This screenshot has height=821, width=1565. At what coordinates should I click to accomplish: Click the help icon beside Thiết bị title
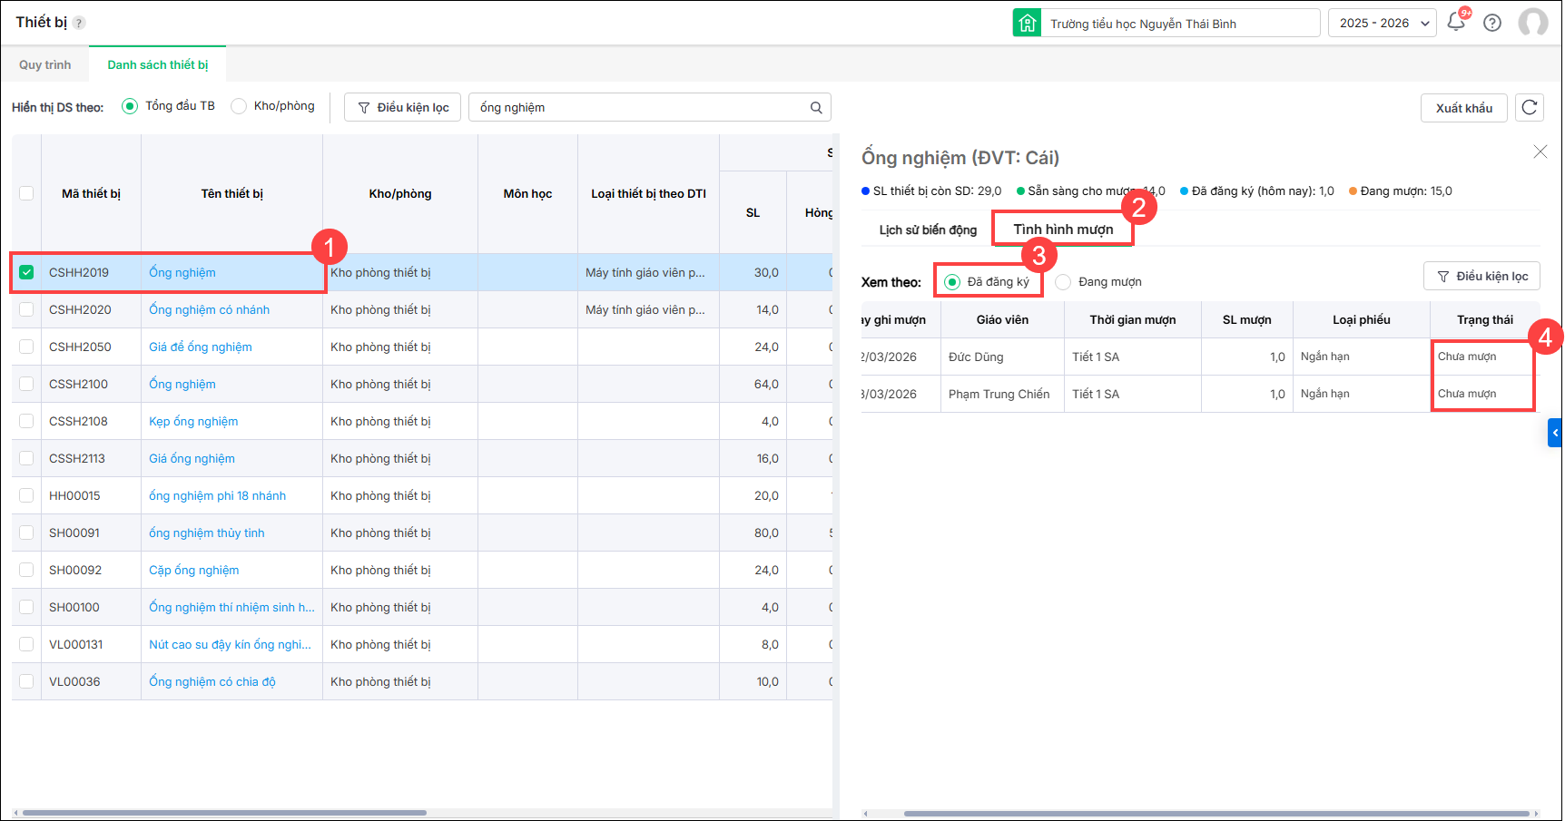tap(79, 23)
